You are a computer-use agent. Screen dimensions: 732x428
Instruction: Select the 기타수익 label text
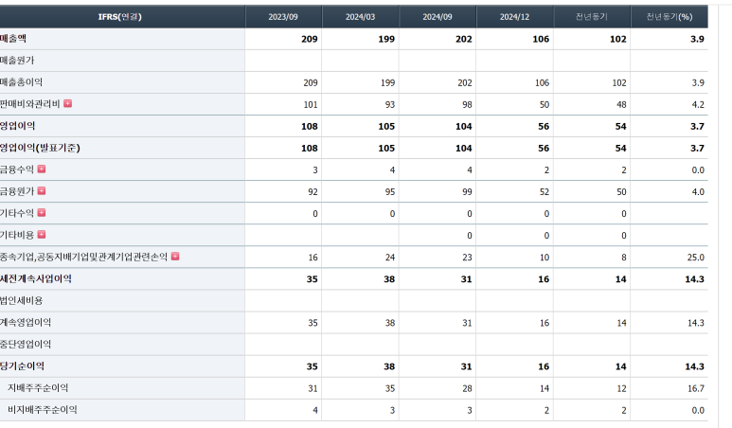(17, 213)
